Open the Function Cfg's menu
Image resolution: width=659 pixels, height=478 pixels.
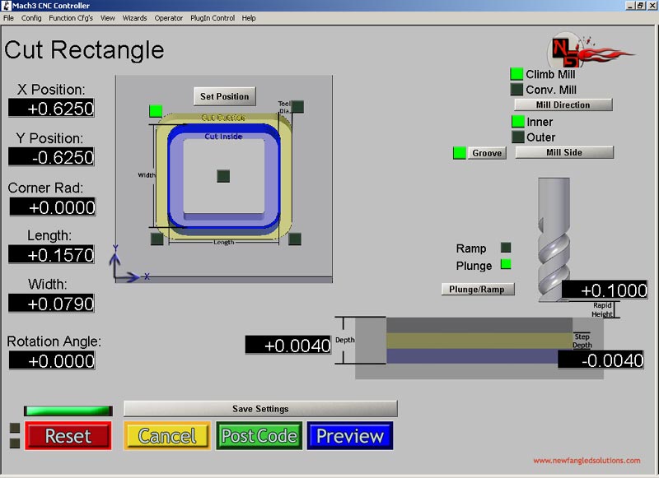click(71, 18)
